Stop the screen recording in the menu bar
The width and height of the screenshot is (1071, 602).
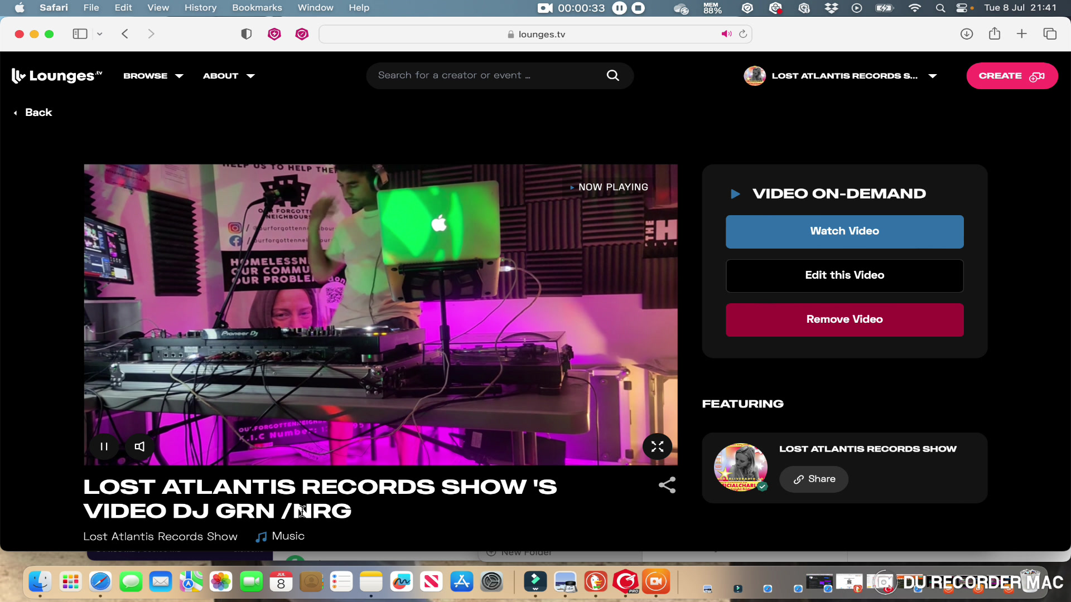tap(639, 8)
